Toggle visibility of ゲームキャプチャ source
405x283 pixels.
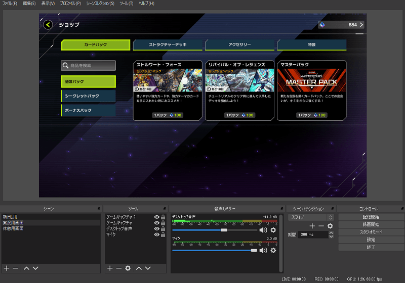tap(156, 223)
